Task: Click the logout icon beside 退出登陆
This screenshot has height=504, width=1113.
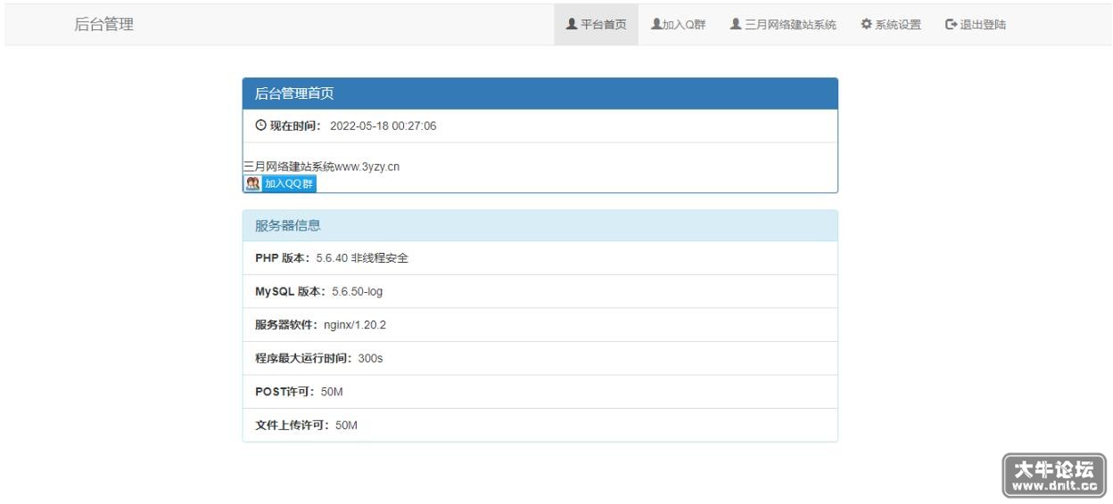Action: pos(951,25)
